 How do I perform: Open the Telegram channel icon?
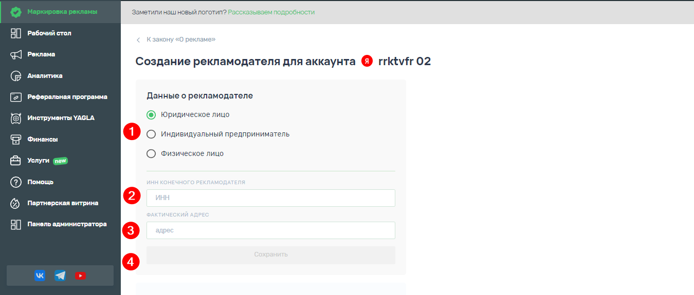pos(60,276)
